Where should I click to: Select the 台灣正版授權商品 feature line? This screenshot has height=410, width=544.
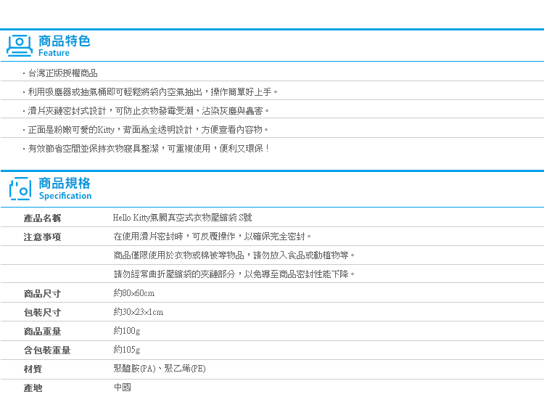tap(63, 73)
